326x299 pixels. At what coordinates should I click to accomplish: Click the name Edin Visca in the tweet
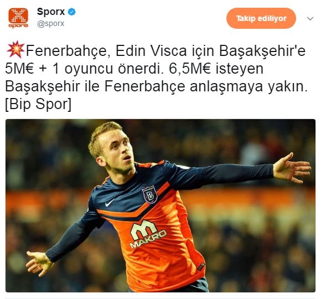tap(151, 51)
